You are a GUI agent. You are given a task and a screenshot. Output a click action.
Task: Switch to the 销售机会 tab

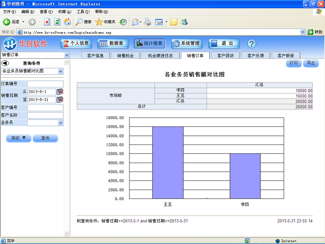coord(126,56)
